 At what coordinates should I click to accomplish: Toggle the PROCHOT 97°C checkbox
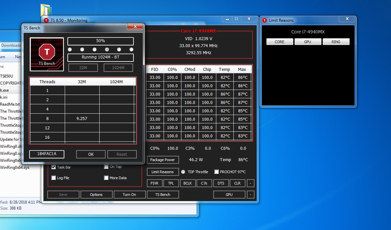(x=216, y=172)
